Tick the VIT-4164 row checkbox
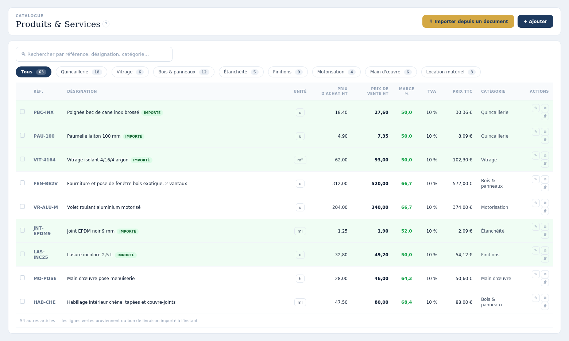Image resolution: width=569 pixels, height=341 pixels. pos(23,159)
